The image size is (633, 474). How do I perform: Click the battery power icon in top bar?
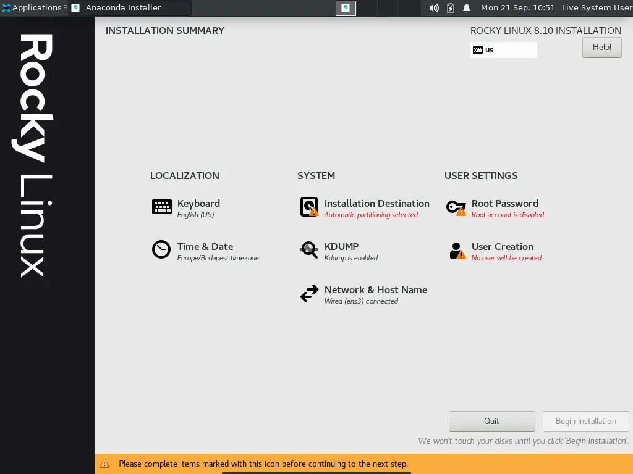[x=451, y=8]
